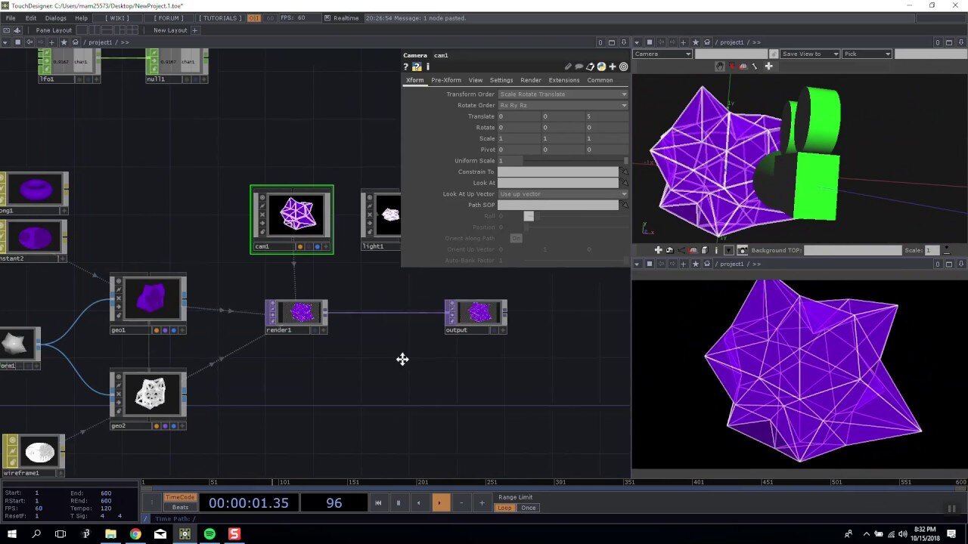This screenshot has height=544, width=968.
Task: Open the Pick dropdown in viewer
Action: pos(867,54)
